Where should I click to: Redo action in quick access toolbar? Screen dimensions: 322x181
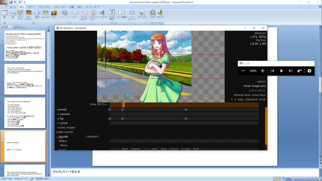20,2
